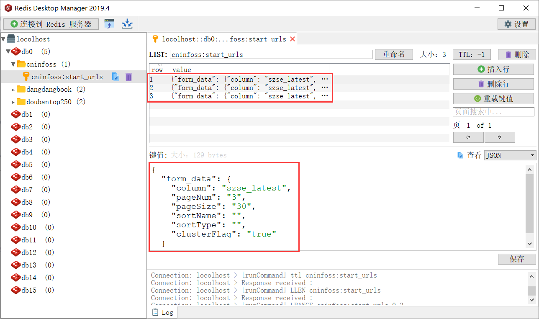Select row 1 in the list table

[x=299, y=79]
